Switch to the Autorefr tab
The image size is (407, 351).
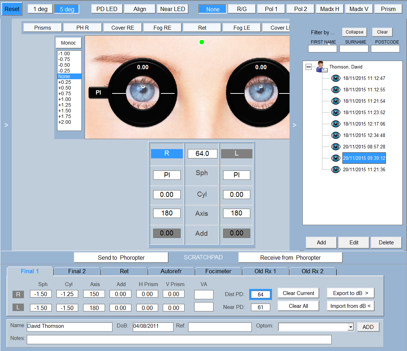(171, 271)
